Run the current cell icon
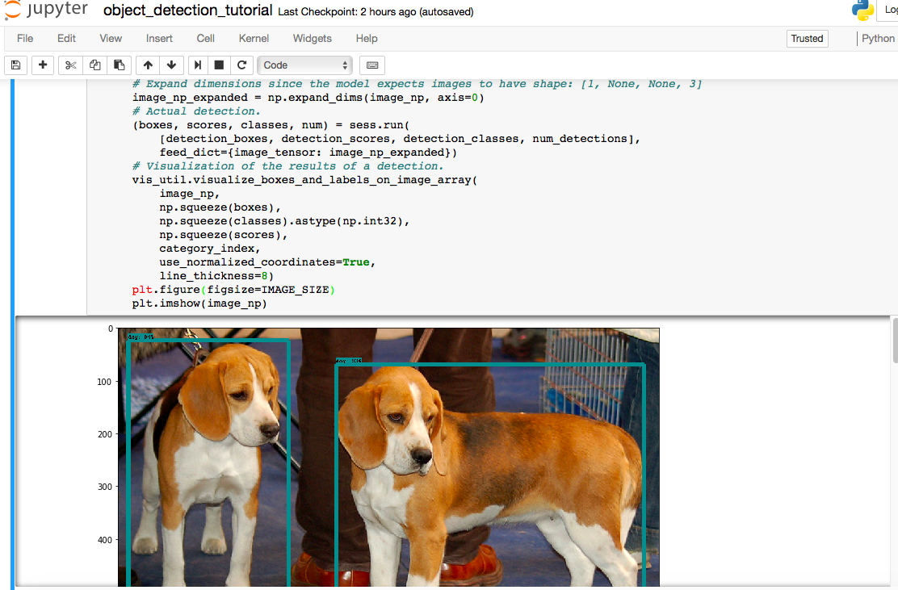This screenshot has width=898, height=590. (x=197, y=65)
